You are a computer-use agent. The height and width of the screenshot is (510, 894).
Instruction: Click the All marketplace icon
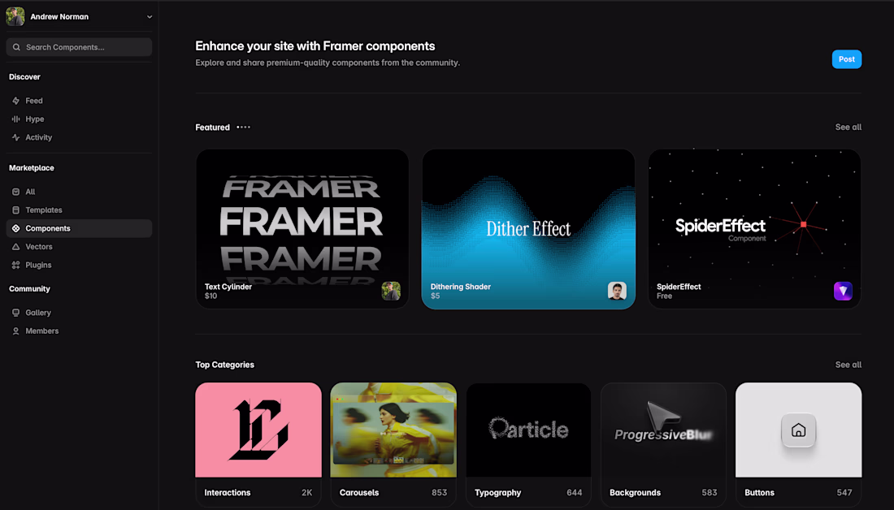click(x=16, y=192)
